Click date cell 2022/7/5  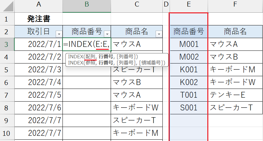point(39,95)
